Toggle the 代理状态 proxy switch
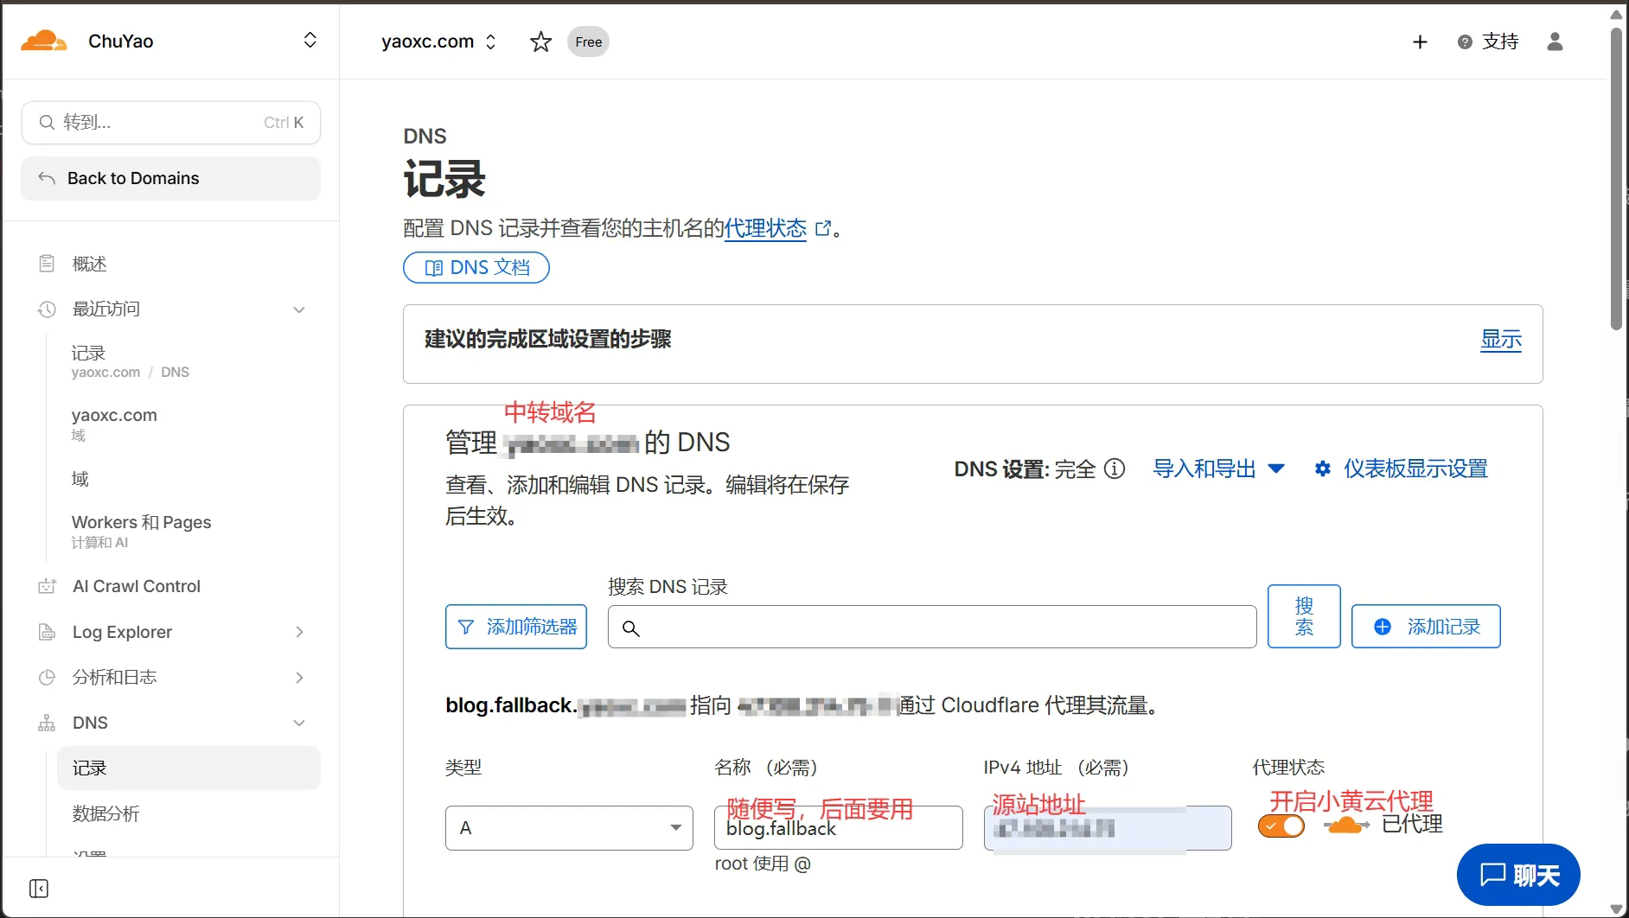 (x=1281, y=826)
